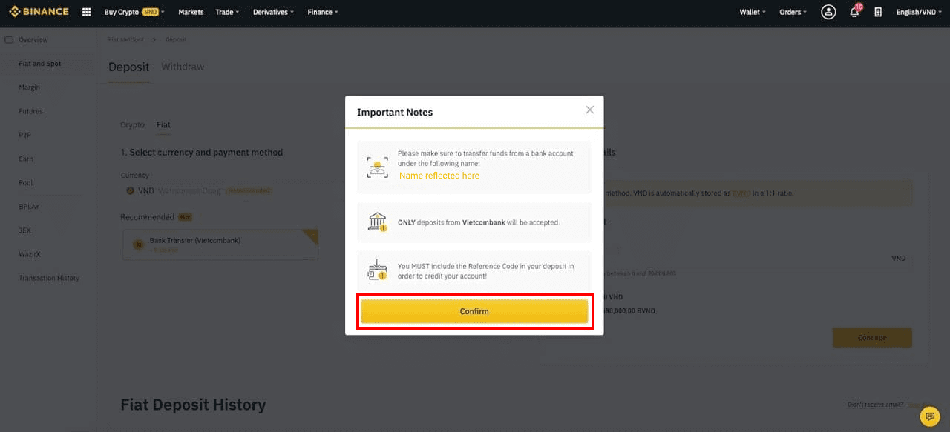Open the yellow chat support icon
This screenshot has height=432, width=950.
929,416
